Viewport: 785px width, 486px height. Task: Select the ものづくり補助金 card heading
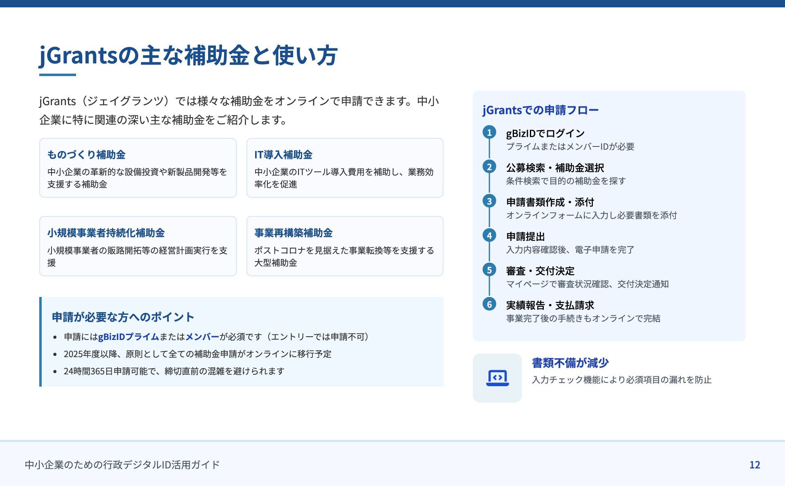86,155
